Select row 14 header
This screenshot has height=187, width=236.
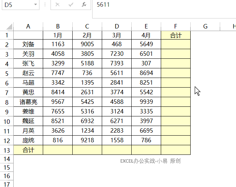pyautogui.click(x=7, y=159)
